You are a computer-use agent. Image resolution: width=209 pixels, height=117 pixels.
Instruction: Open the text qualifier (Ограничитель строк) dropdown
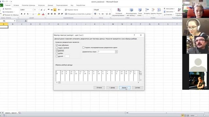[x=116, y=52]
